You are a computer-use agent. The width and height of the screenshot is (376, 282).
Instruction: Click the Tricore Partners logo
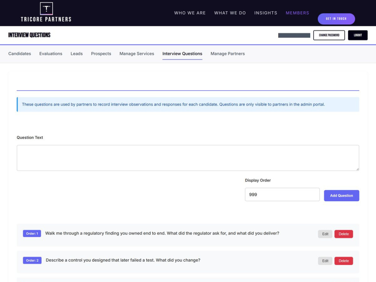tap(46, 12)
